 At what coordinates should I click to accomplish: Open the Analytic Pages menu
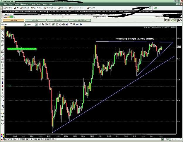pyautogui.click(x=35, y=4)
